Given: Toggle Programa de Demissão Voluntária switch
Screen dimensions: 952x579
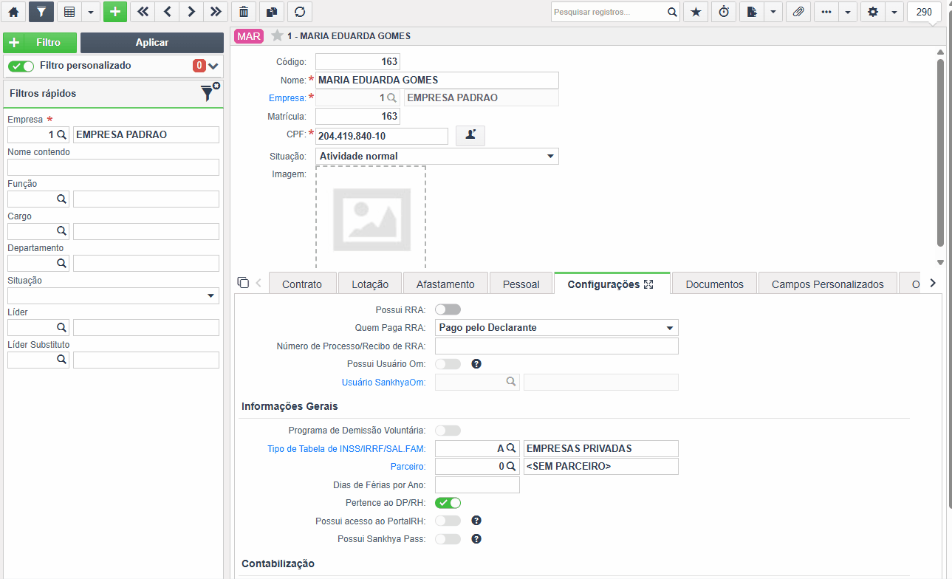Looking at the screenshot, I should (448, 430).
